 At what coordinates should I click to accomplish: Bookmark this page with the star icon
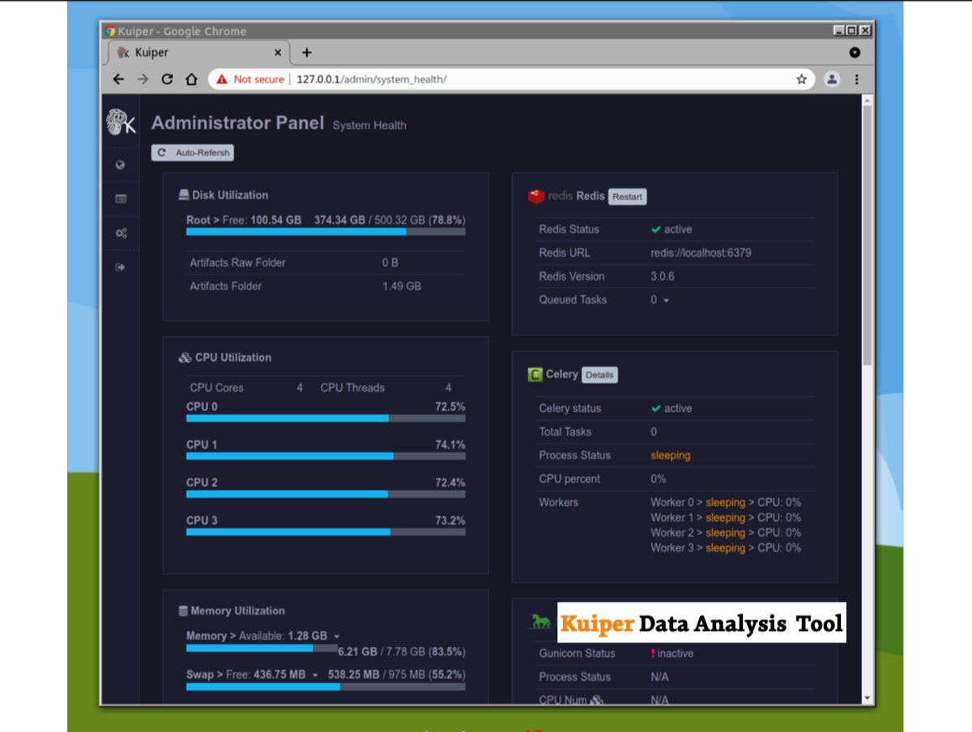(x=801, y=79)
